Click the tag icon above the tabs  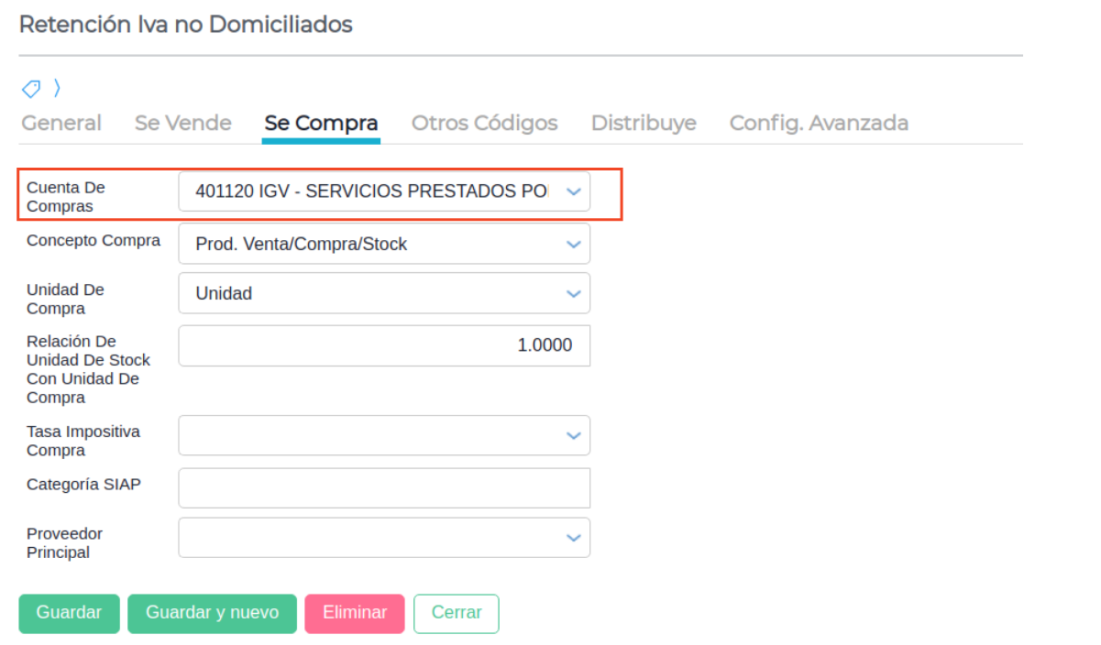(31, 89)
